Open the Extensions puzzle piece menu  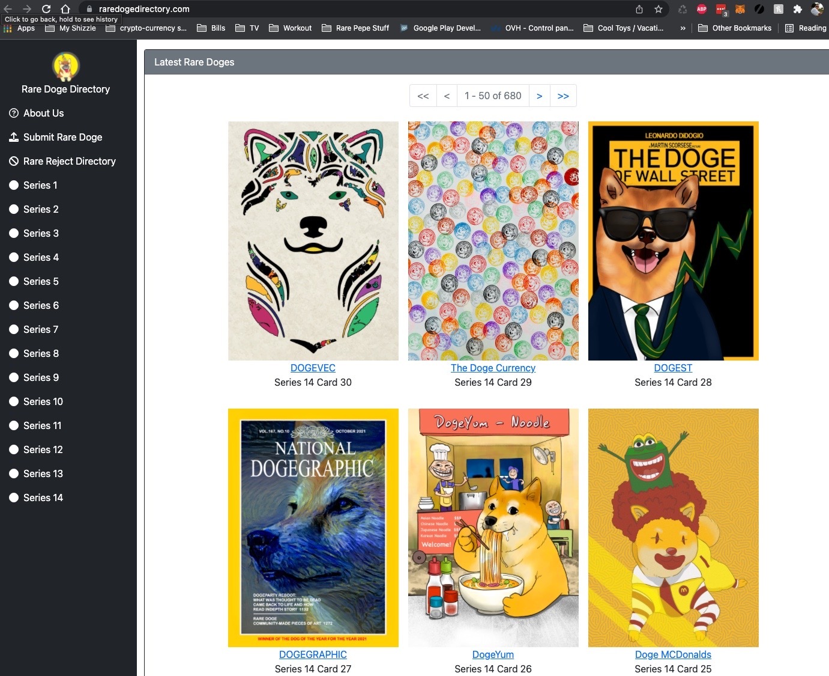(x=798, y=9)
